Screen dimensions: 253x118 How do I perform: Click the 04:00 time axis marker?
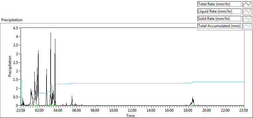click(x=58, y=111)
